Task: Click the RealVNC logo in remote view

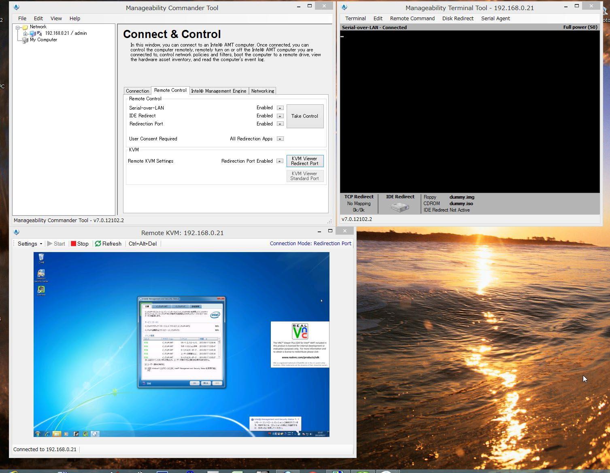Action: point(300,331)
